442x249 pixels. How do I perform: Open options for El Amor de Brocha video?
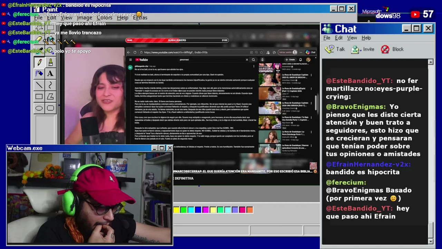tap(311, 75)
